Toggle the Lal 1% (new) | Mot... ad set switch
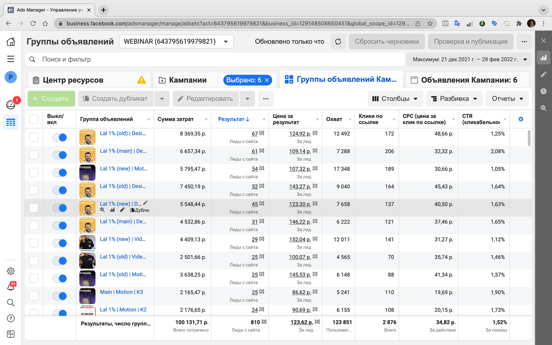This screenshot has width=552, height=345. click(59, 172)
